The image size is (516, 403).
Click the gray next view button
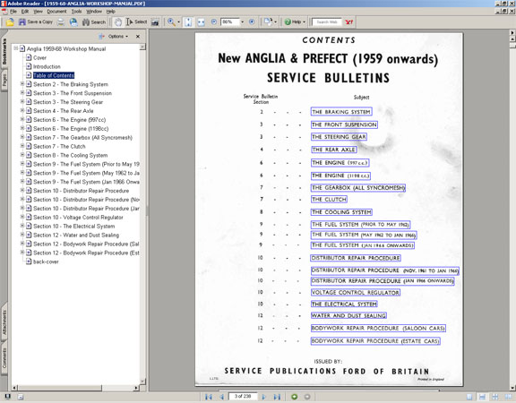coord(307,397)
